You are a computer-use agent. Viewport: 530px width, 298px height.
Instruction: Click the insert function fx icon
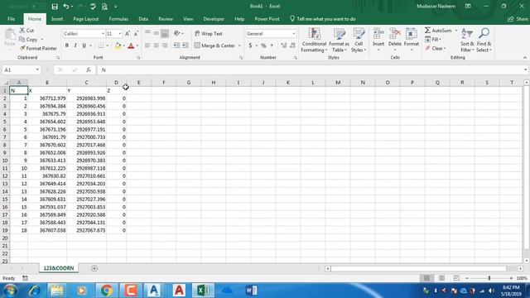pos(89,70)
